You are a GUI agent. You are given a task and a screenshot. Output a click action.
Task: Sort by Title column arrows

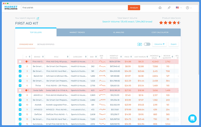(68, 57)
